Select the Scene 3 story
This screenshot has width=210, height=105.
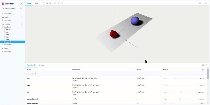pyautogui.click(x=8, y=37)
